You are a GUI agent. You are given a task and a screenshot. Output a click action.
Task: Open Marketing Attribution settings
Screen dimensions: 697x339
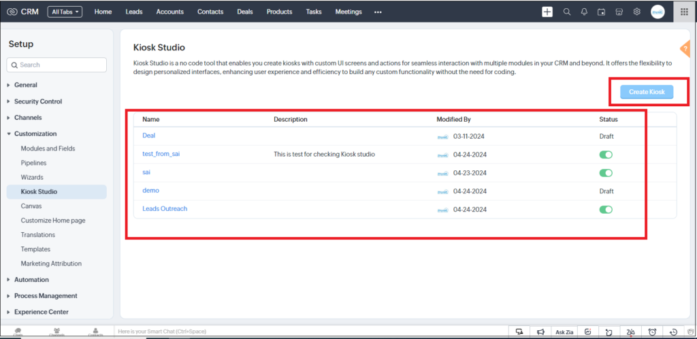pos(51,263)
